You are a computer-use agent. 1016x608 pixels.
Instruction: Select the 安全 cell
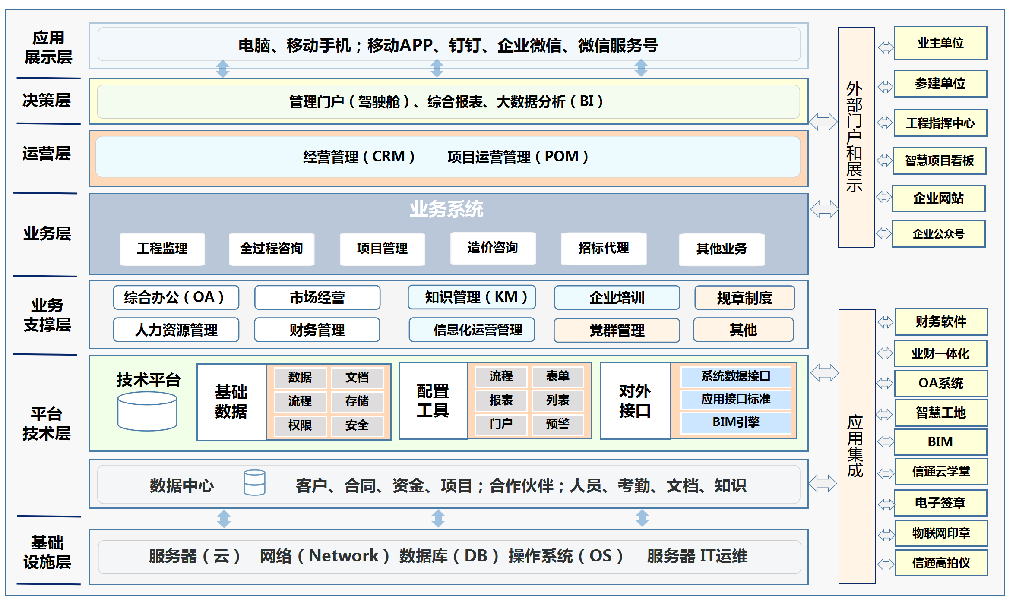pos(357,425)
